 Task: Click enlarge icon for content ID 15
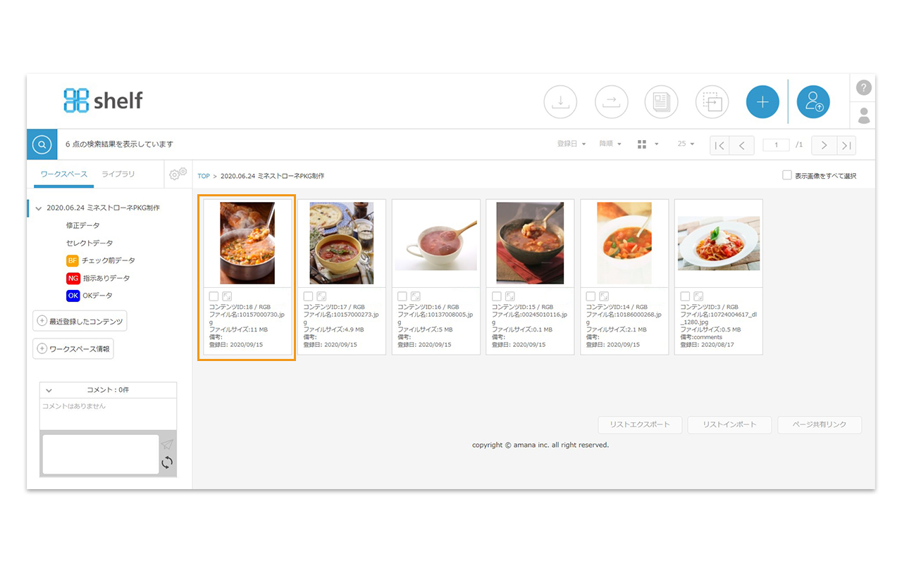point(510,296)
